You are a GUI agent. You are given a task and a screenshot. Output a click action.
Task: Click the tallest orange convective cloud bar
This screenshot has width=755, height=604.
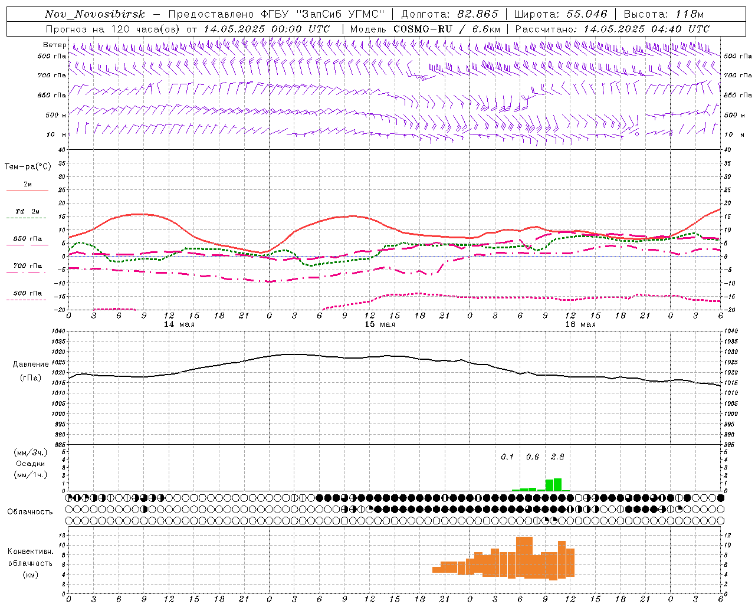pyautogui.click(x=524, y=557)
